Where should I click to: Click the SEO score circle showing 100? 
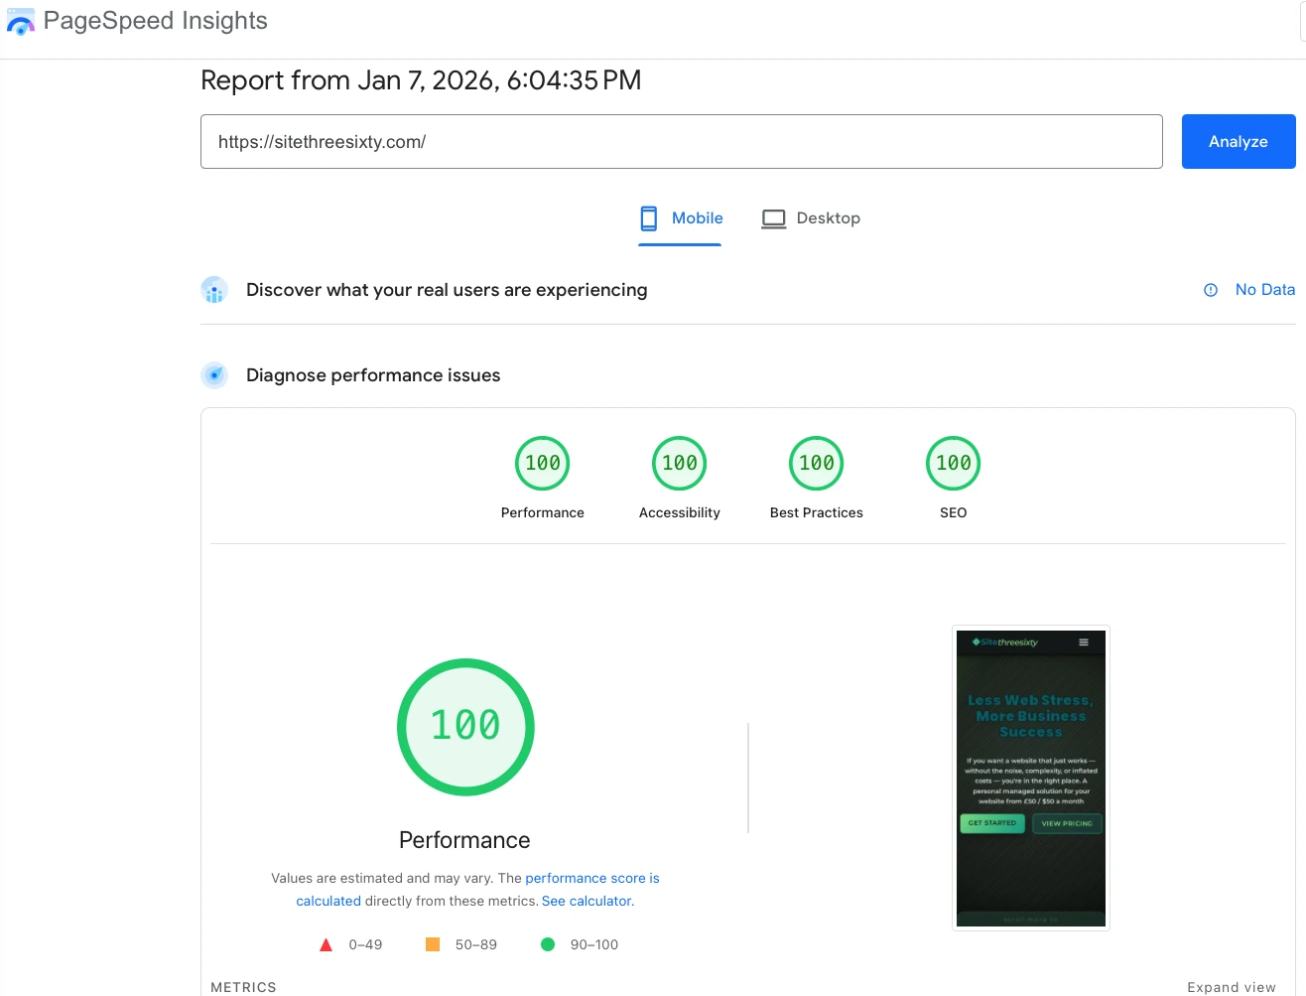point(953,463)
